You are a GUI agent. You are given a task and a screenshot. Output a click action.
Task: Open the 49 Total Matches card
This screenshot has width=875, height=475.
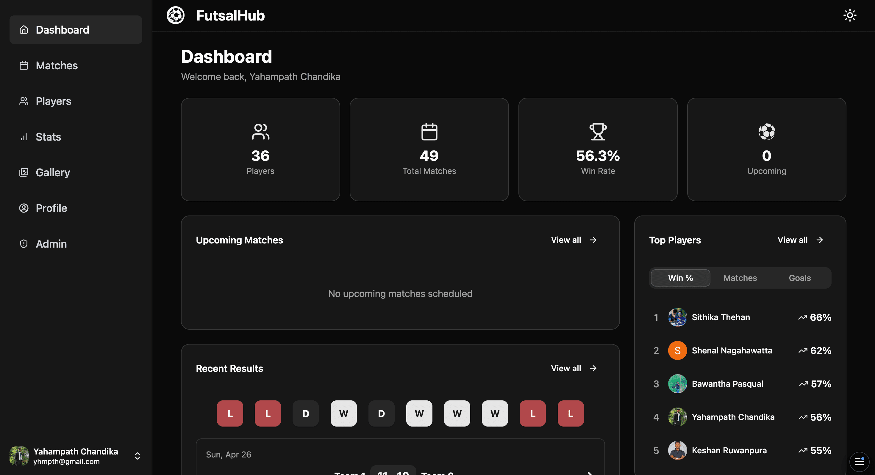pos(429,149)
